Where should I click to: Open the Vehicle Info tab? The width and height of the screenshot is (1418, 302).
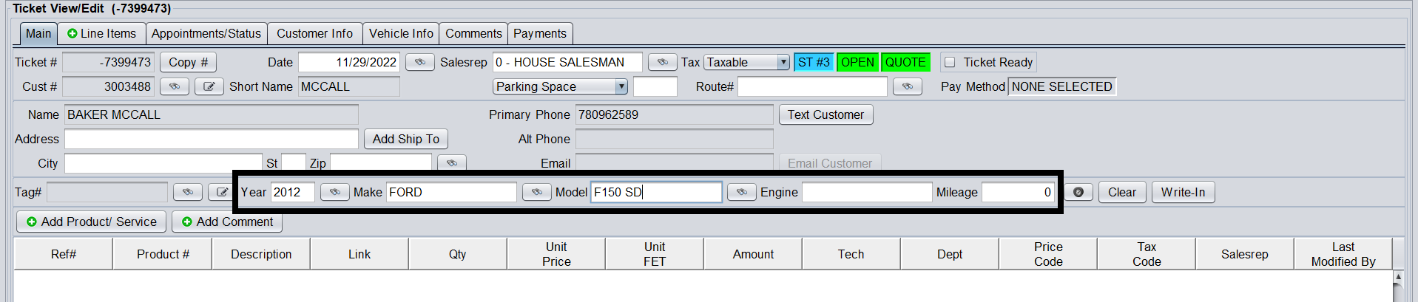click(x=401, y=34)
